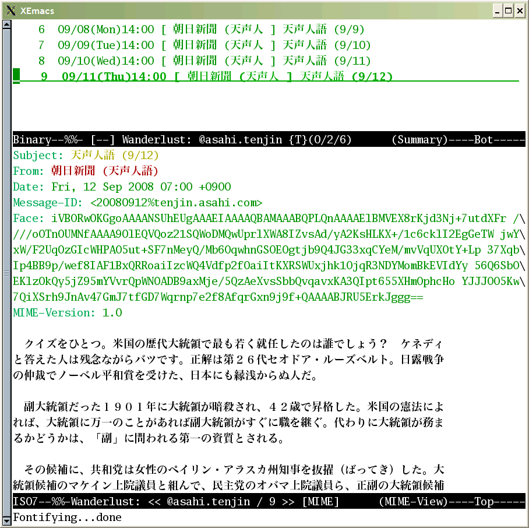
Task: Click the paragraph beginning 副大統領だった１９０１年
Action: tap(228, 423)
